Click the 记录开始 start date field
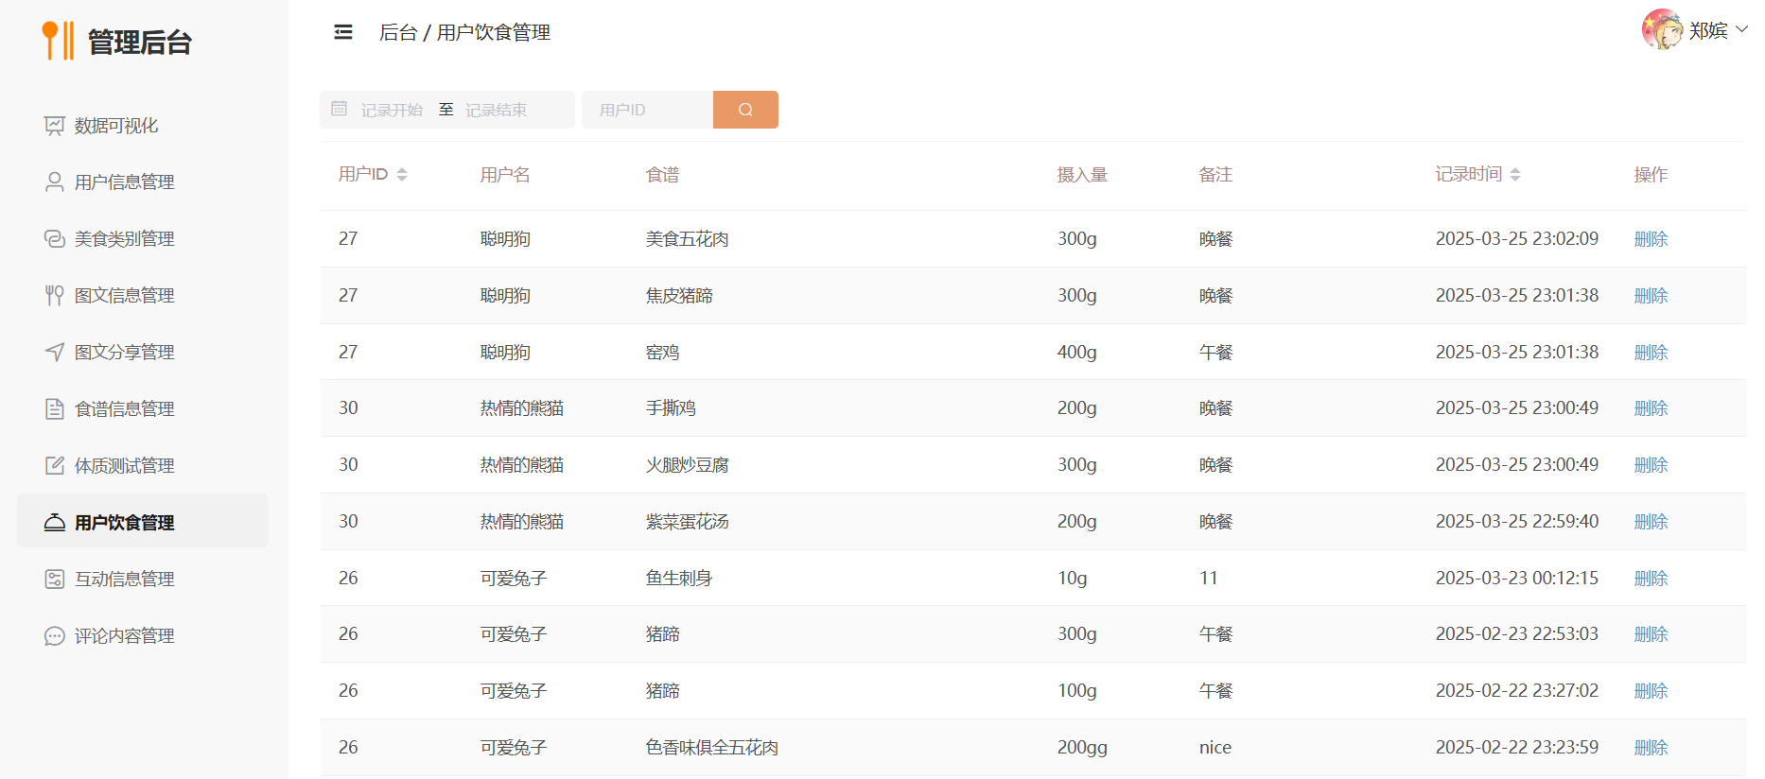 click(393, 110)
